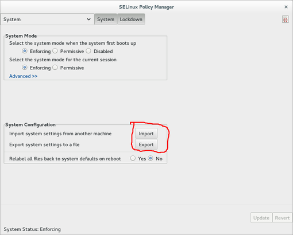Image resolution: width=293 pixels, height=235 pixels.
Task: Select Disabled for boot-up system mode
Action: click(x=88, y=51)
